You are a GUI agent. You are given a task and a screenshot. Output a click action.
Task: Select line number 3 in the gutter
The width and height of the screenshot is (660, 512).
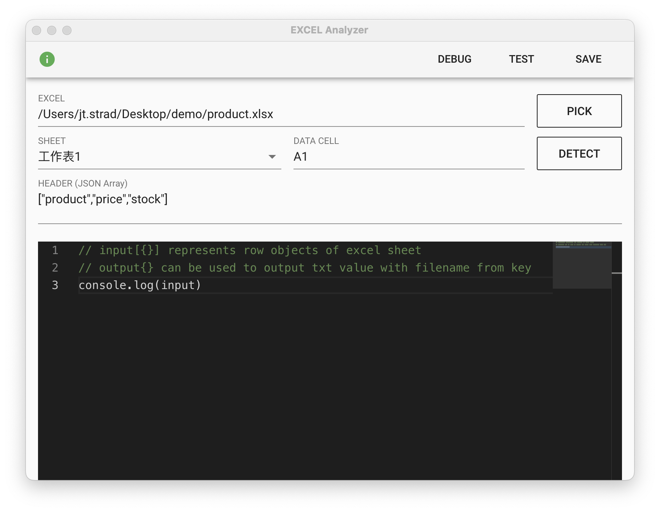pos(55,285)
